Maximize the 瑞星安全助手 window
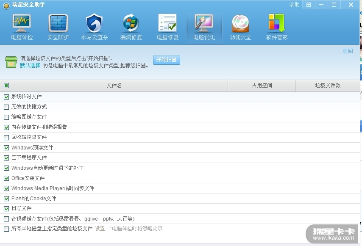The height and width of the screenshot is (246, 362). coord(334,5)
